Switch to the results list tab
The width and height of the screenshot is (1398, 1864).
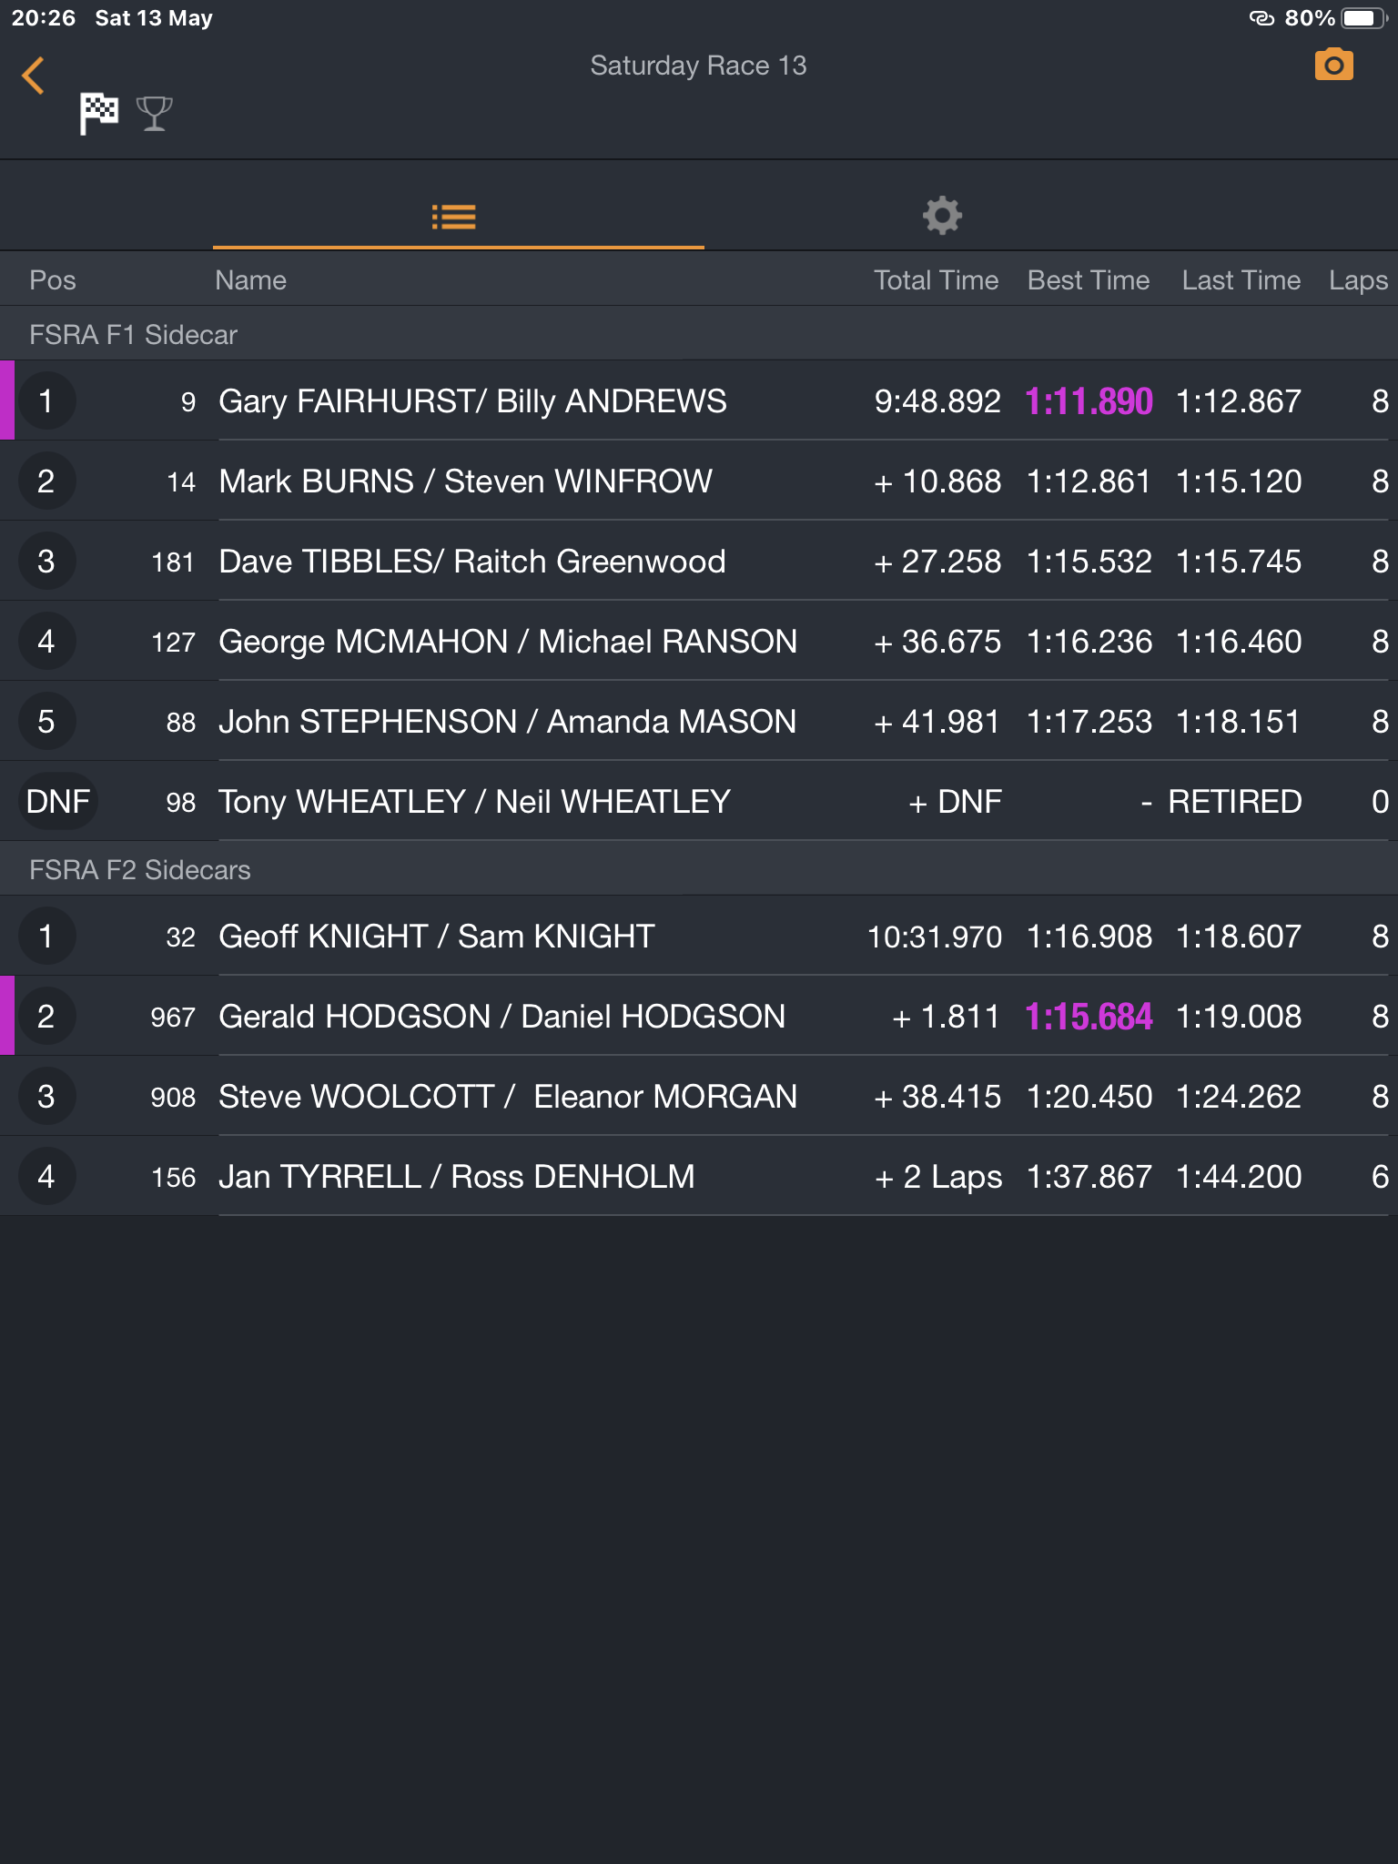pos(454,217)
